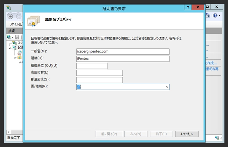Click the home icon in IIS Manager toolbar
Image resolution: width=228 pixels, height=147 pixels.
[208, 15]
